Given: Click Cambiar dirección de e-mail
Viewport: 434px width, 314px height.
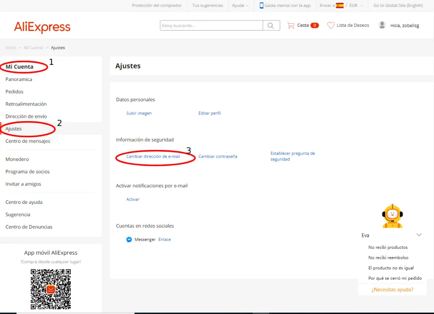Looking at the screenshot, I should [x=153, y=156].
